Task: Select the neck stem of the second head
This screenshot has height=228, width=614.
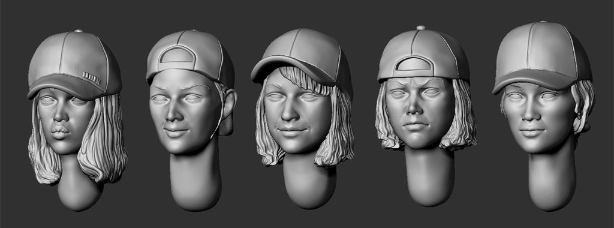Action: click(x=195, y=176)
